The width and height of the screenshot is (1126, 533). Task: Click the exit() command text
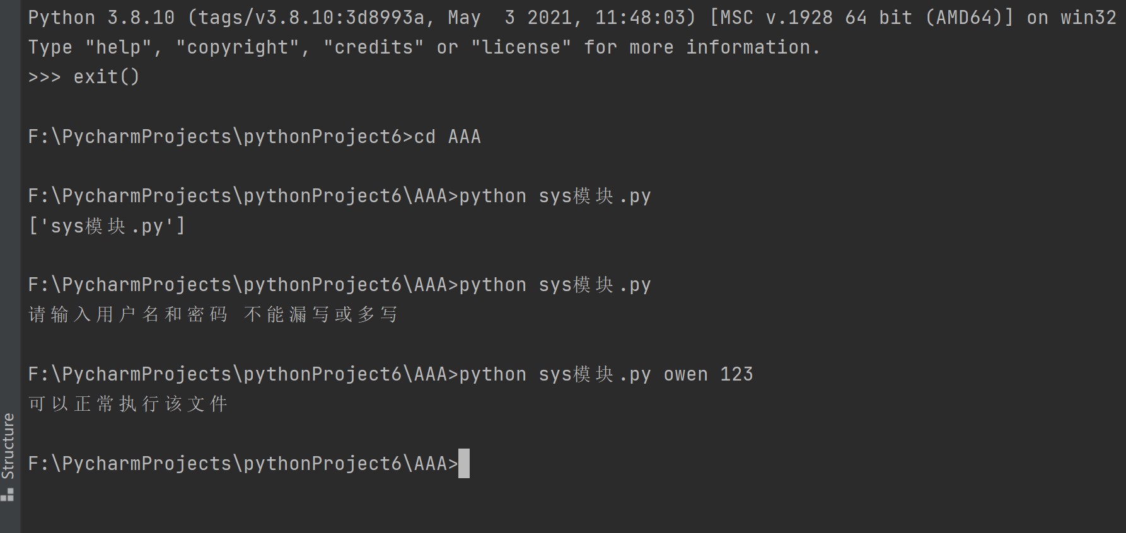[x=106, y=77]
